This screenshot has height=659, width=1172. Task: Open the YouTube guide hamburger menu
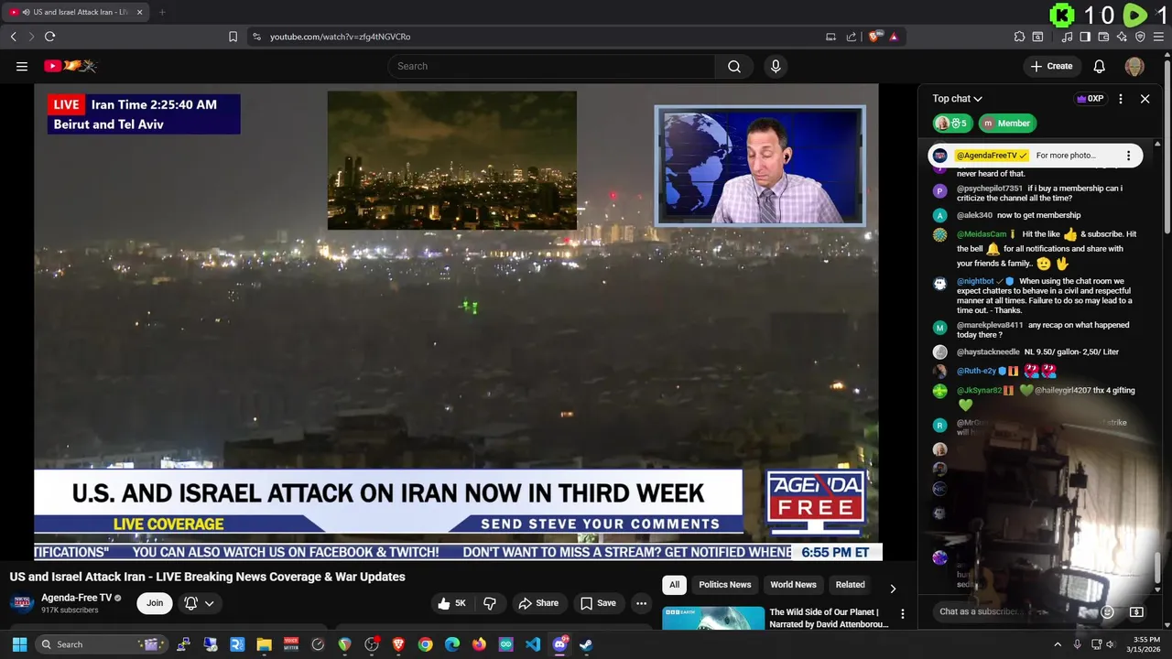[x=22, y=66]
